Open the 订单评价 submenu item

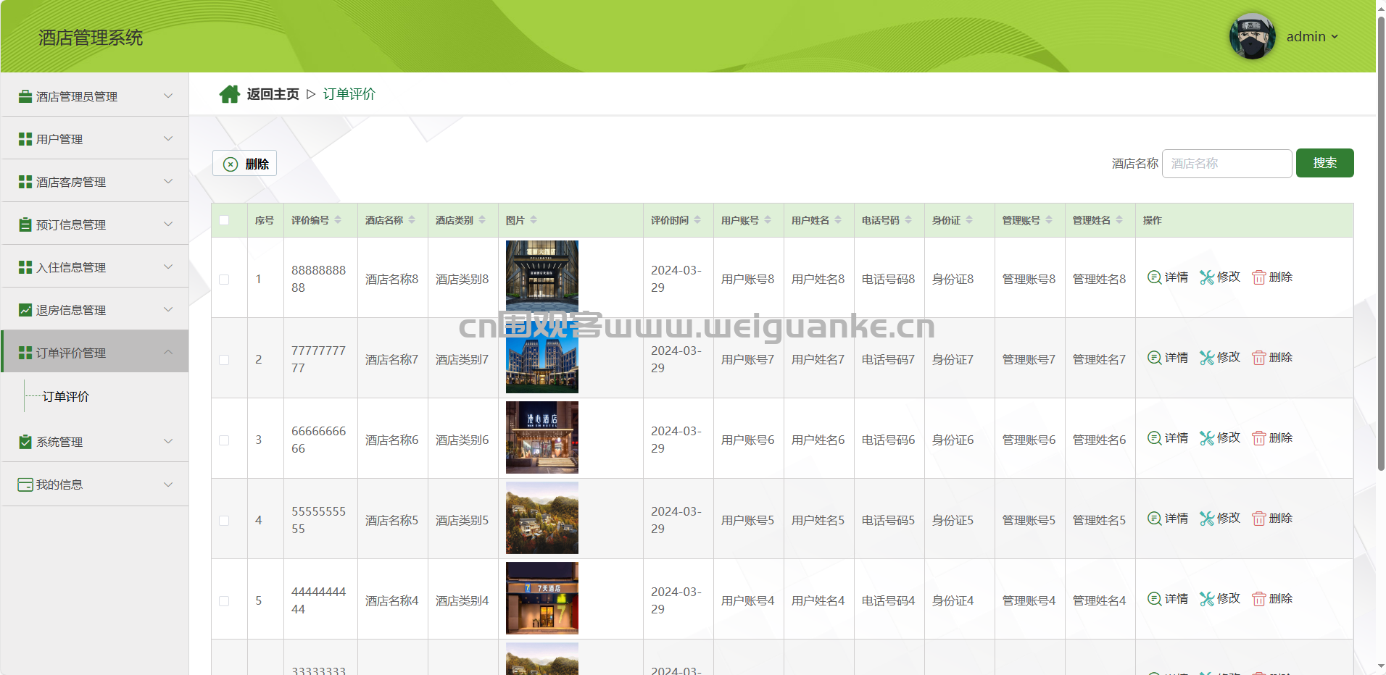click(66, 397)
